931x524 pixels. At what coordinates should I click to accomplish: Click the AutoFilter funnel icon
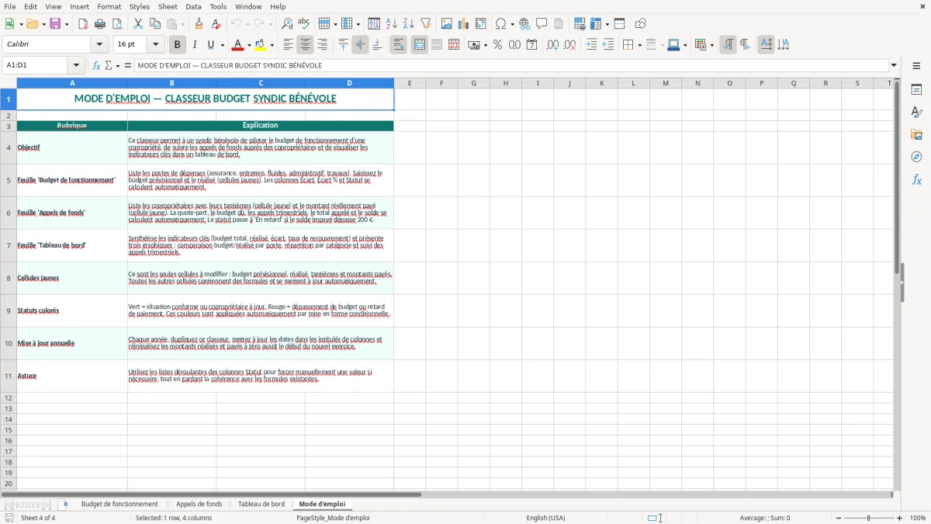[426, 24]
